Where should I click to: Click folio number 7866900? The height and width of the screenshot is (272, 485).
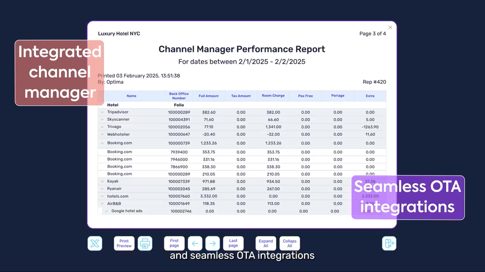tap(179, 167)
